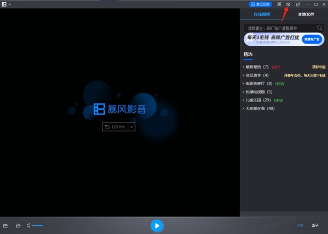Click the four-squares skin icon in title bar
The height and width of the screenshot is (234, 328).
pyautogui.click(x=279, y=4)
